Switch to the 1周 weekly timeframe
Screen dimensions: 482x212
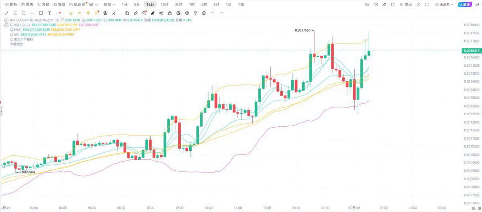pyautogui.click(x=241, y=4)
